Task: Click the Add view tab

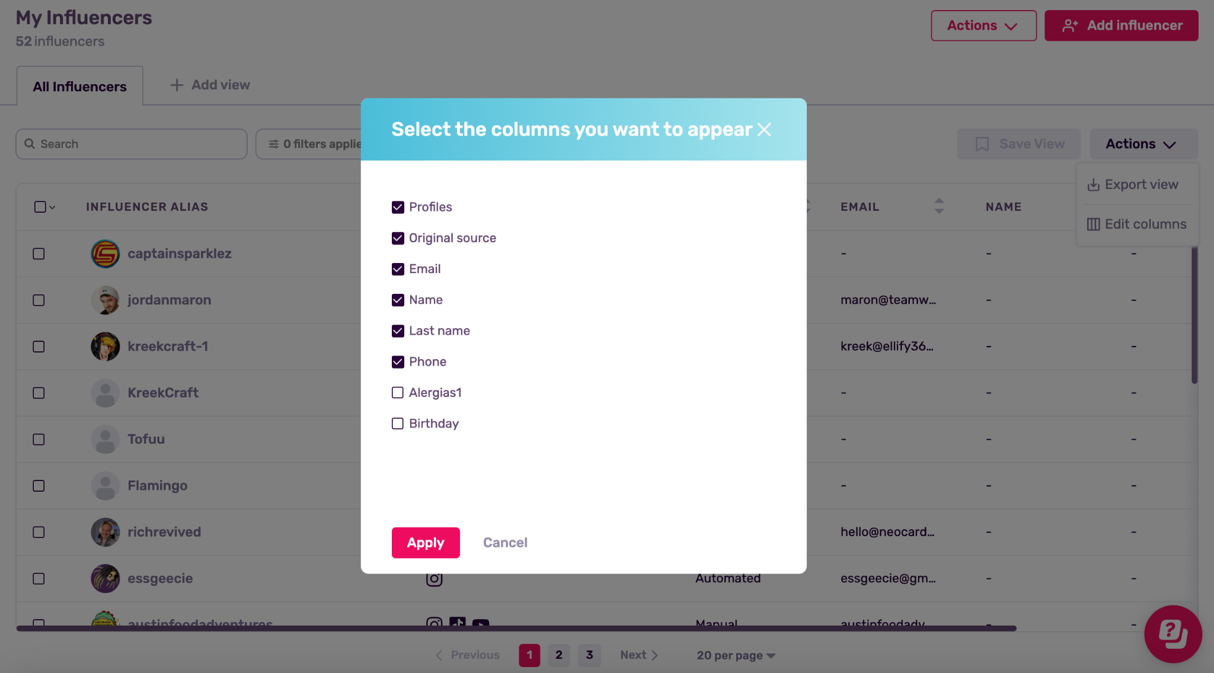Action: pos(210,85)
